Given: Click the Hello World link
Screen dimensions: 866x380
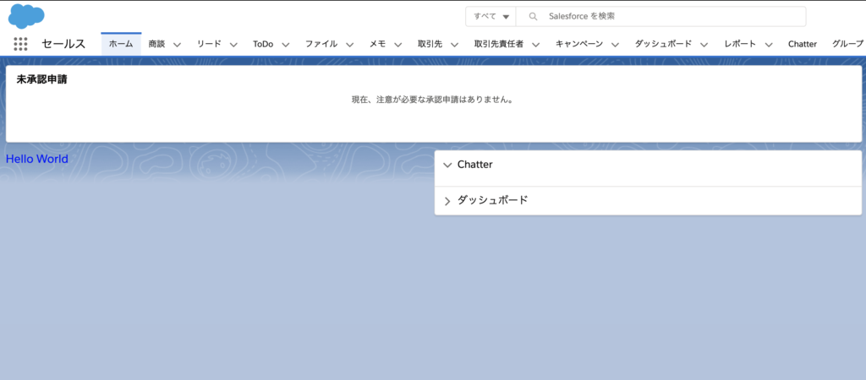Looking at the screenshot, I should pos(37,160).
